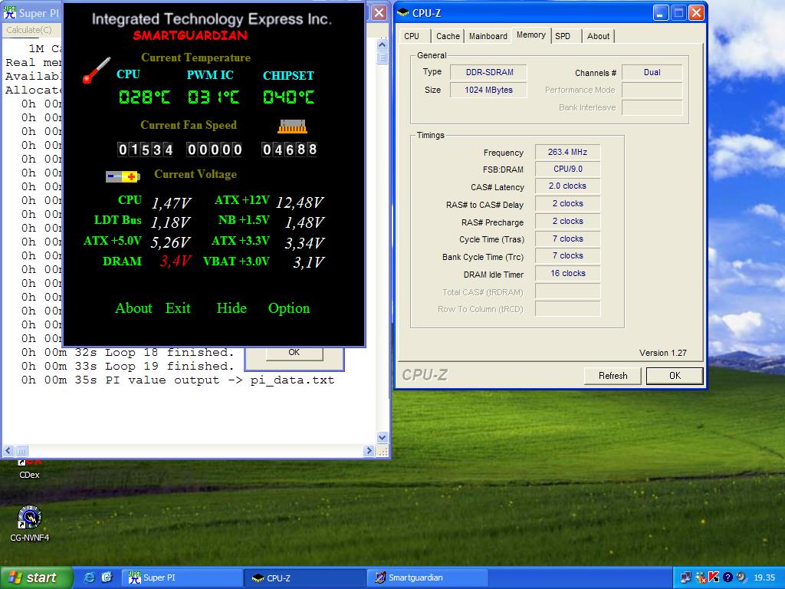Click the Frequency value 263.4 MHz
The width and height of the screenshot is (785, 589).
click(x=567, y=152)
